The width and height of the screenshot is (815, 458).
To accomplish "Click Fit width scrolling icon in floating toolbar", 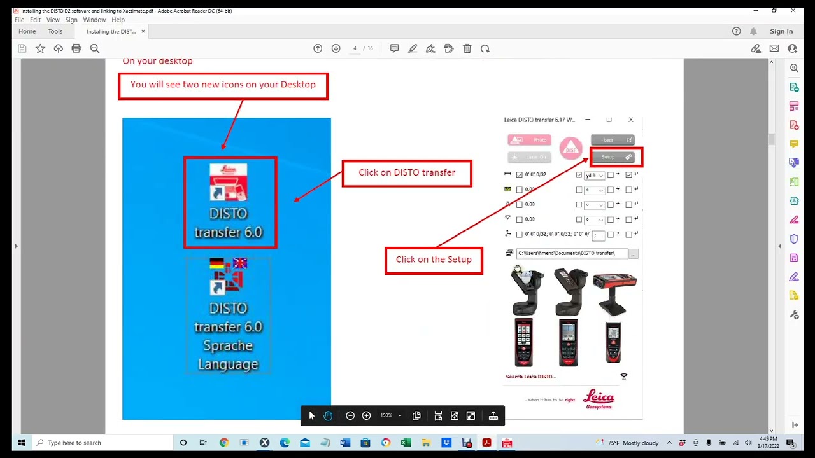I will point(438,415).
